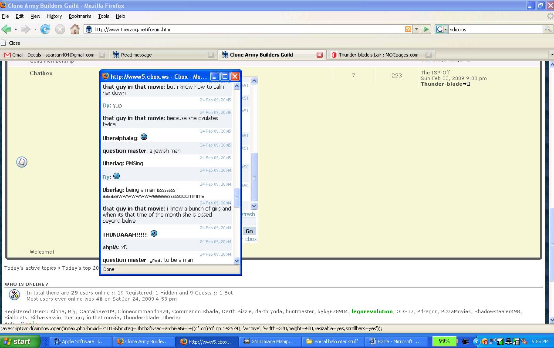This screenshot has height=348, width=554.
Task: Switch to GNU Image Manipulation taskbar item
Action: pyautogui.click(x=271, y=341)
